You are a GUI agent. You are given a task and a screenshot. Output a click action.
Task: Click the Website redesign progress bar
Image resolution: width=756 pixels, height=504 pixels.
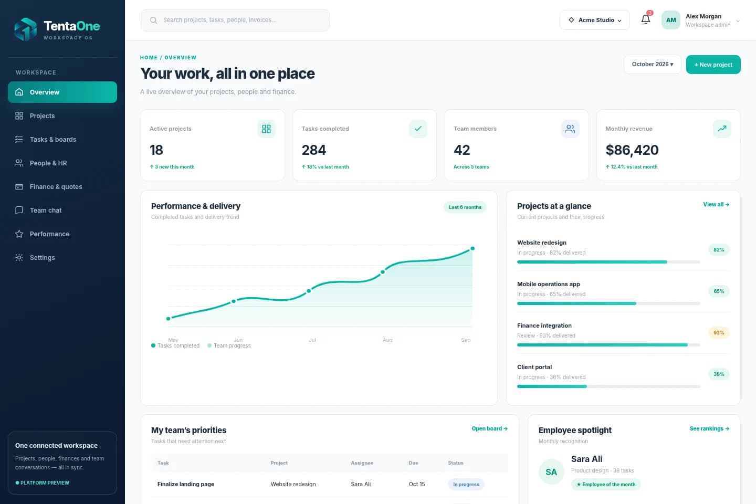[608, 261]
